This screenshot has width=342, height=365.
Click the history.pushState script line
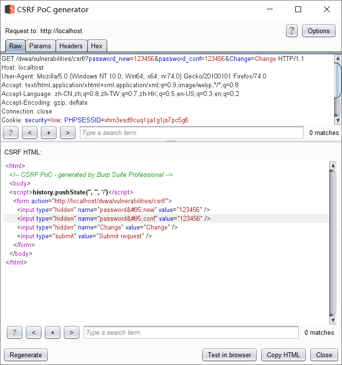72,192
